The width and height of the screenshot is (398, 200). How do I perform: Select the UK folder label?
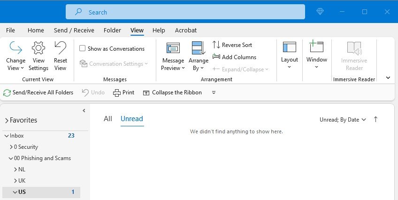click(22, 180)
